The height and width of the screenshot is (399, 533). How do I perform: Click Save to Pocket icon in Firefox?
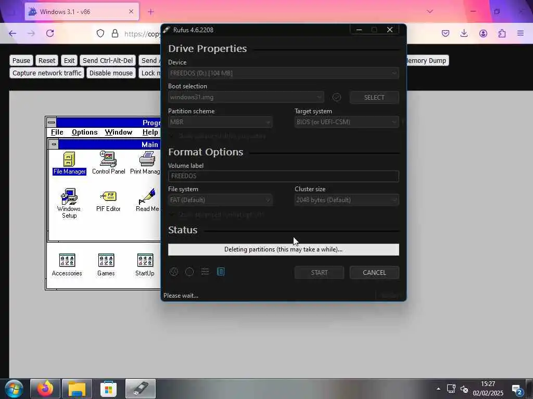click(x=446, y=33)
